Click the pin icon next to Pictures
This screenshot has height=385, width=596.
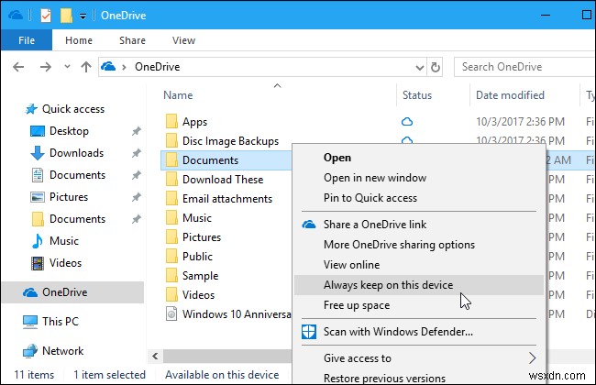point(136,197)
